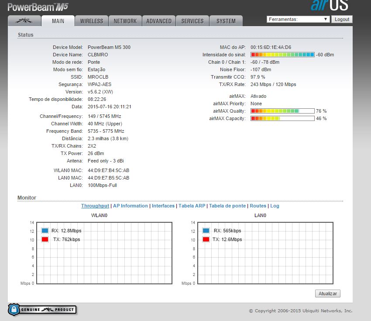Image resolution: width=371 pixels, height=321 pixels.
Task: Select the version v5.6.2 (XW)
Action: click(100, 92)
